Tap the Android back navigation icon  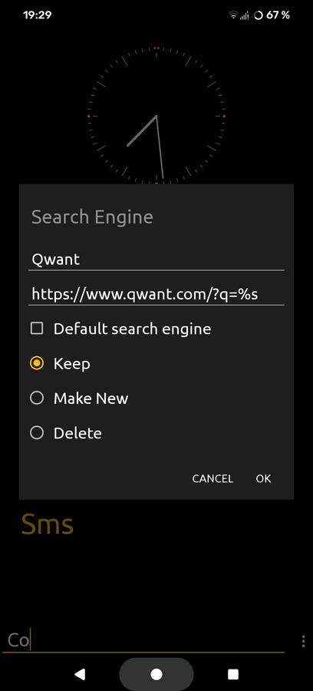[80, 674]
